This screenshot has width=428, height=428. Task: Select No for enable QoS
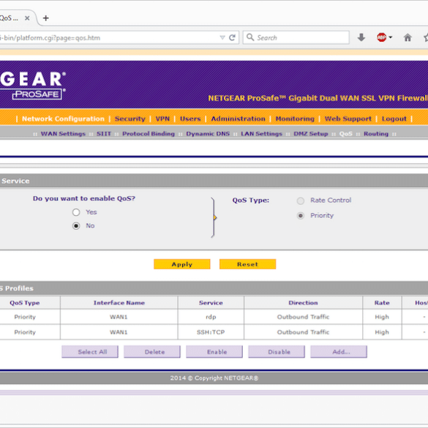click(76, 226)
